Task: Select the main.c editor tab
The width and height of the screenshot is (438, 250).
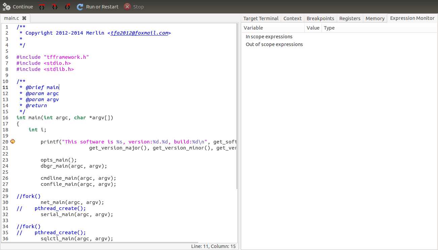Action: tap(15, 18)
